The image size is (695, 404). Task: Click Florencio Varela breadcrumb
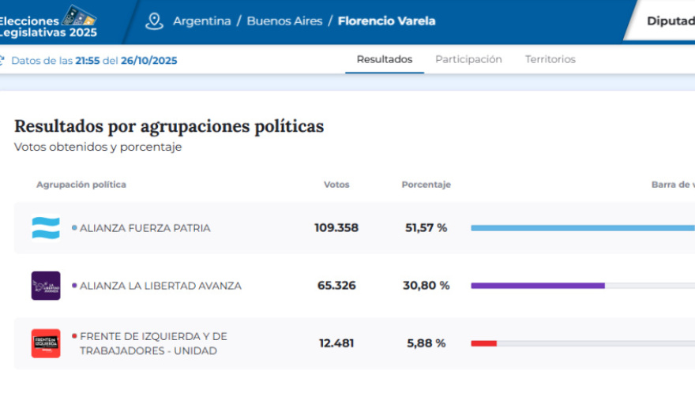coord(386,21)
